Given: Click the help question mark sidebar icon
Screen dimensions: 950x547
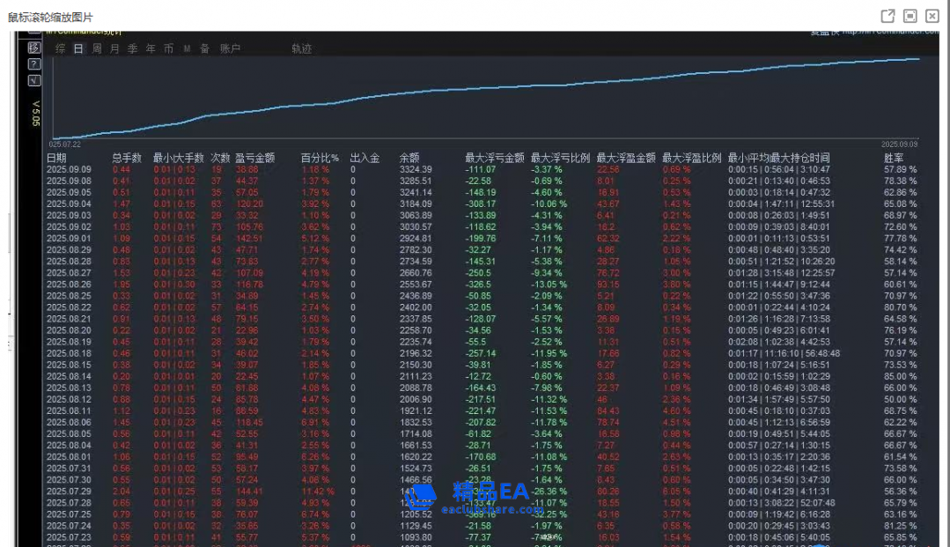Looking at the screenshot, I should point(34,64).
